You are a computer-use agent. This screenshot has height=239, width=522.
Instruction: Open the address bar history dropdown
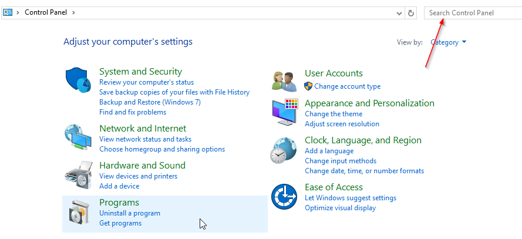click(399, 14)
